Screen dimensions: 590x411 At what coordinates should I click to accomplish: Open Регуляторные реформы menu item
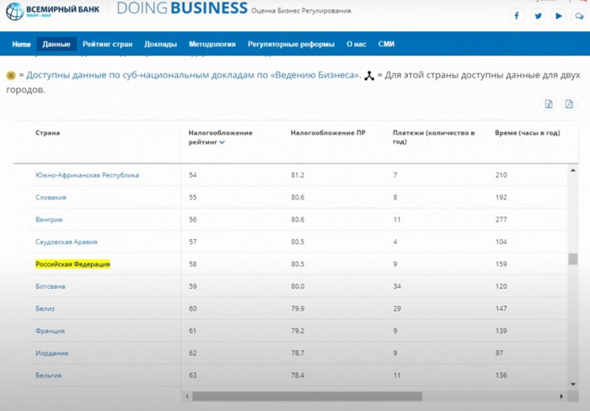point(292,44)
